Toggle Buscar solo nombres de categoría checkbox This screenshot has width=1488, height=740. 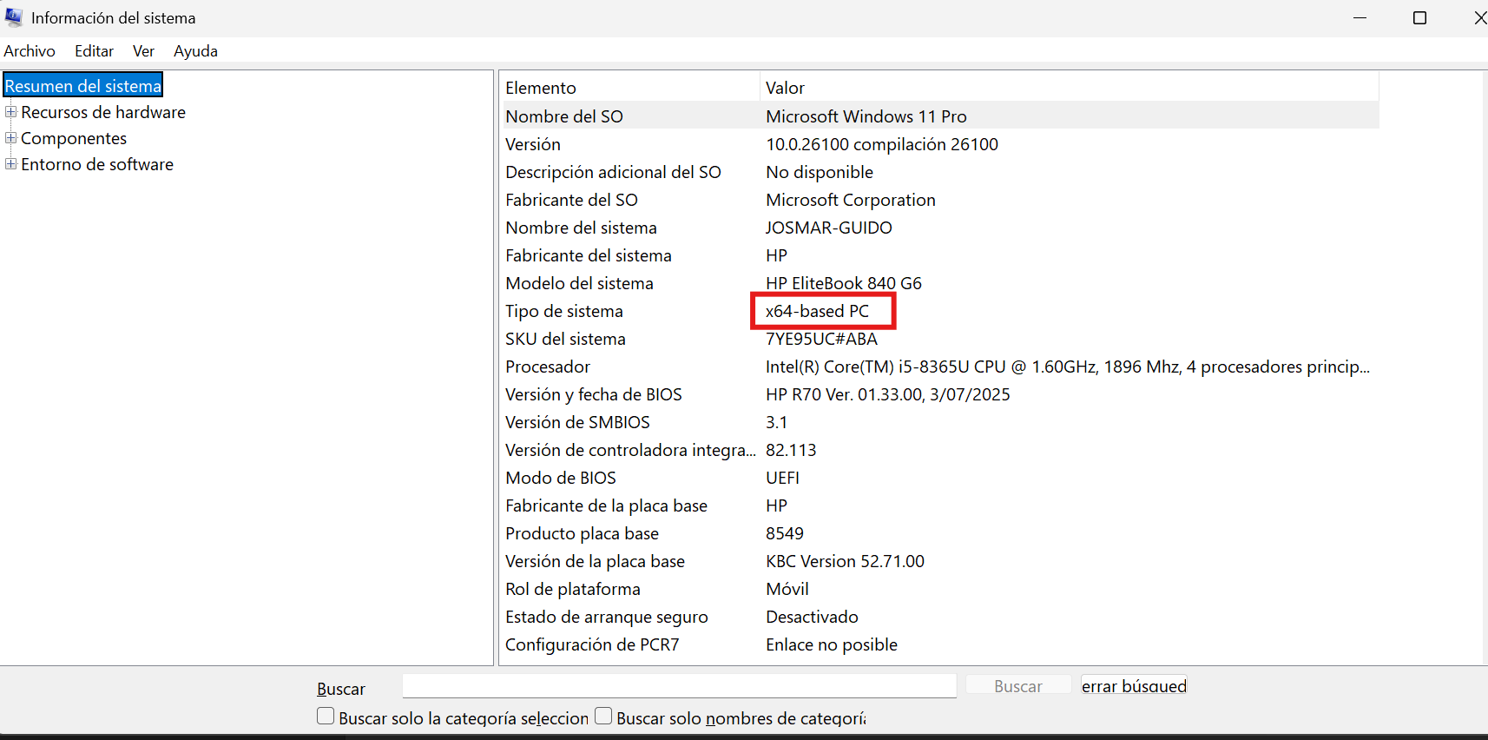[x=603, y=717]
